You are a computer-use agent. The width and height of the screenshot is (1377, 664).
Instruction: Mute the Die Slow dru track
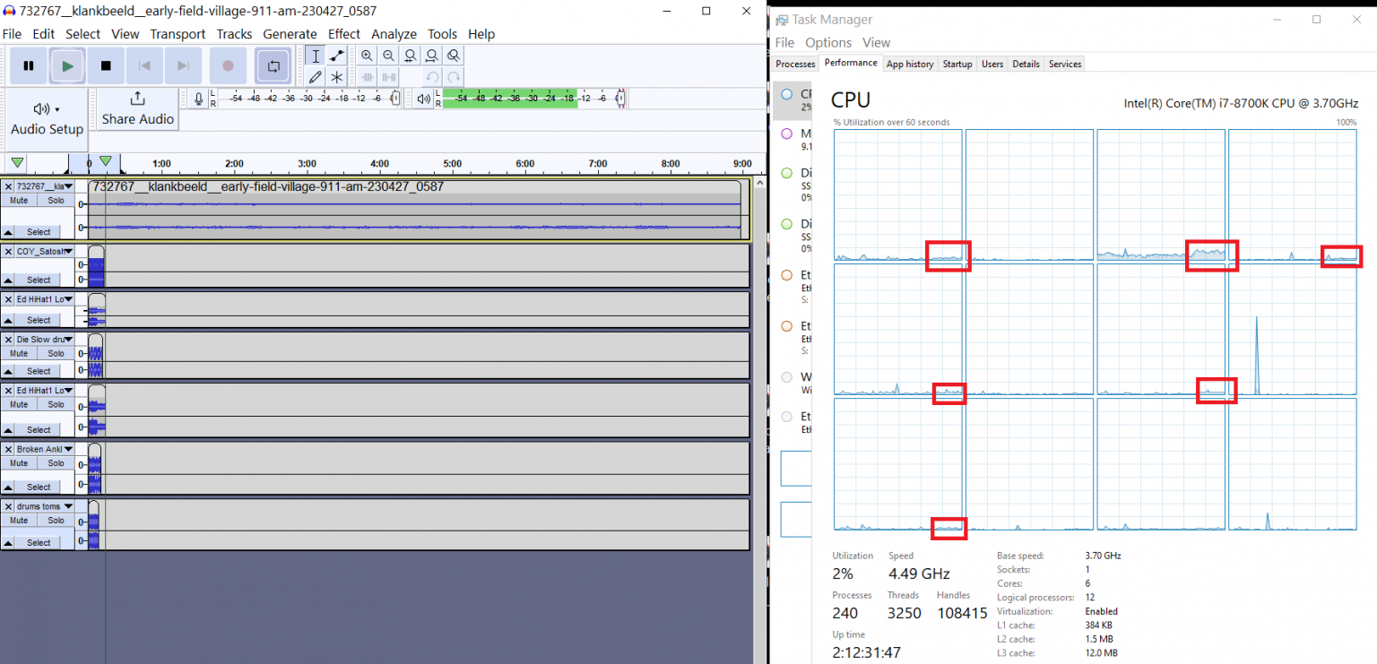click(19, 353)
